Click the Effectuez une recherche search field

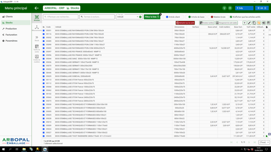pyautogui.click(x=61, y=17)
